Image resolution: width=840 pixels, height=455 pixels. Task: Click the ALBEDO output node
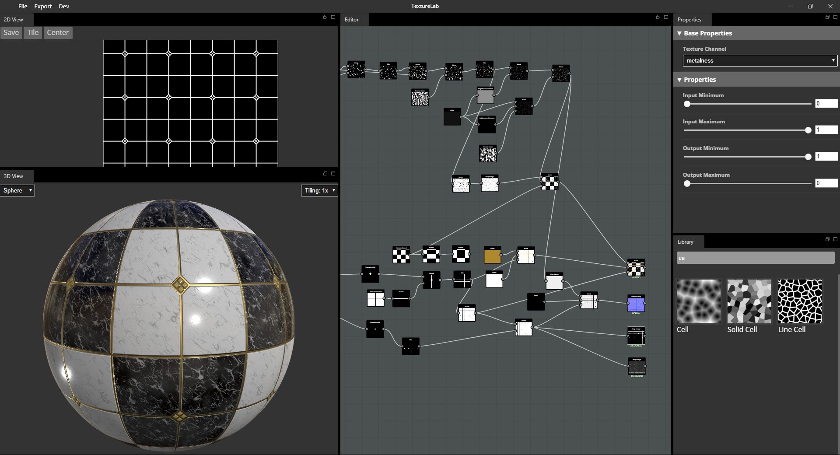click(x=636, y=268)
